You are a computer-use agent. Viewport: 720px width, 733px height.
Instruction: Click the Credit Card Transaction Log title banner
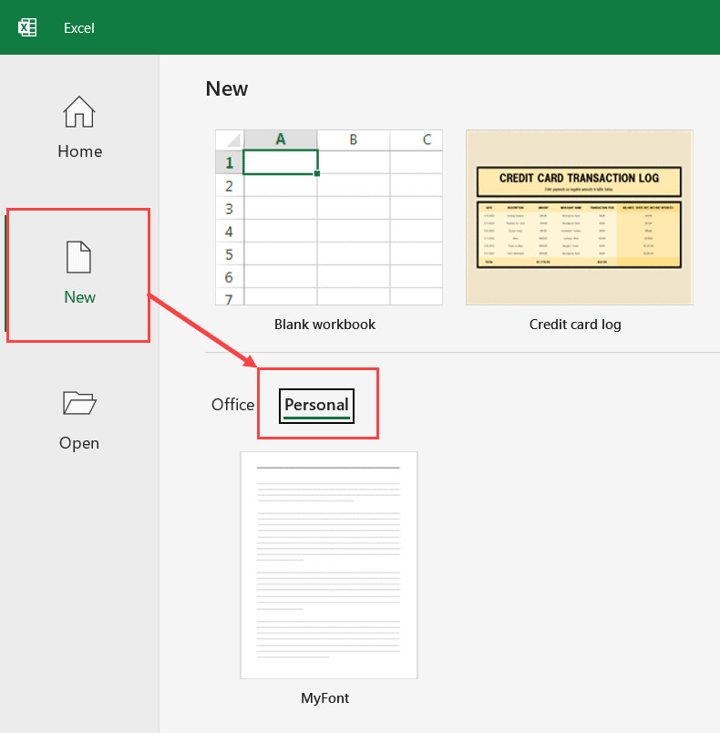pos(579,179)
